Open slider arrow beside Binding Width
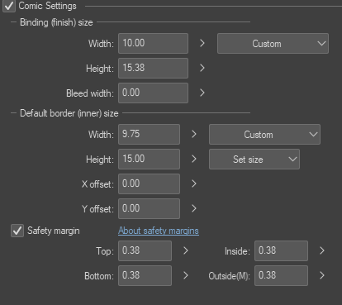The height and width of the screenshot is (305, 342). (202, 43)
